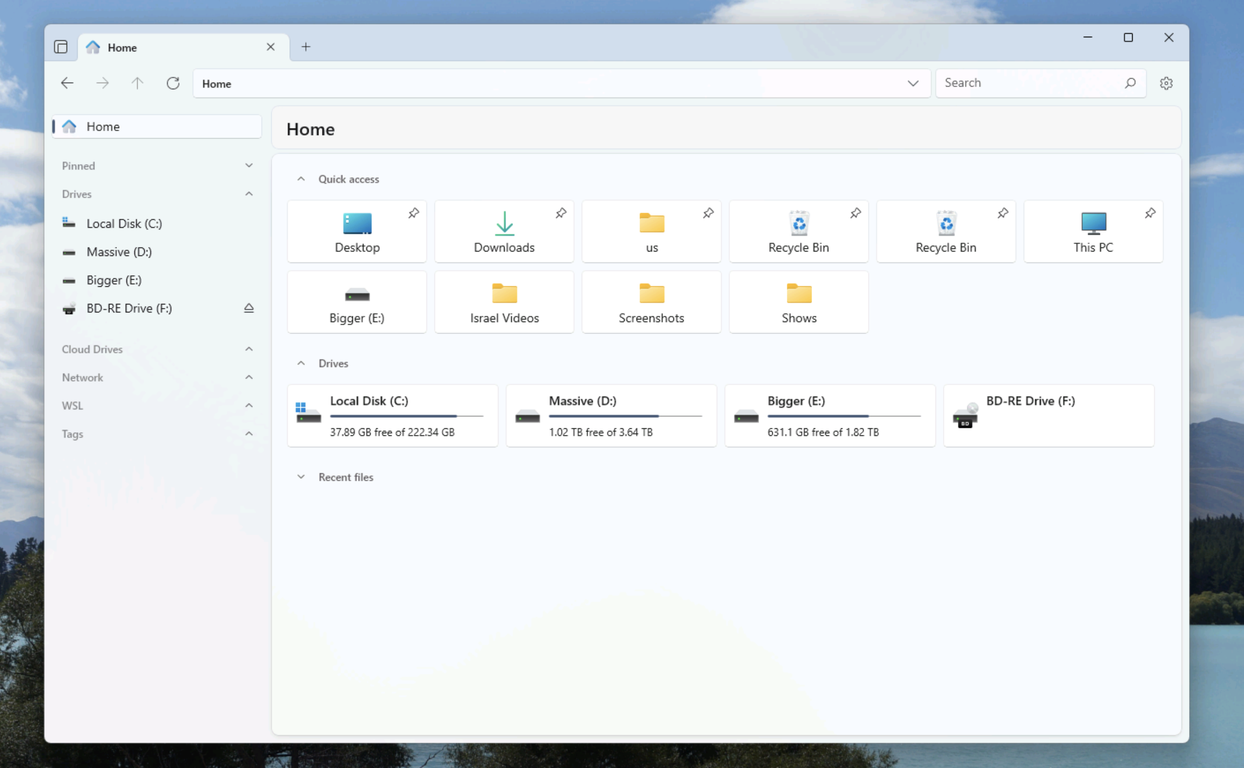This screenshot has height=768, width=1244.
Task: Open This PC from Quick access
Action: click(x=1093, y=231)
